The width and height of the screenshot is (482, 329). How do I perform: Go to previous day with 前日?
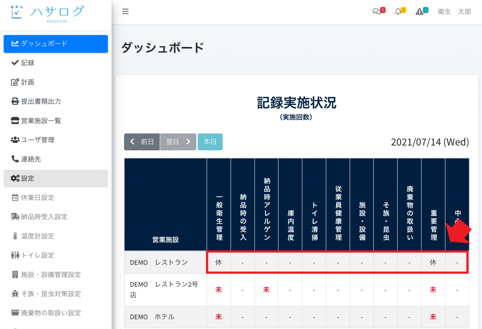[142, 142]
